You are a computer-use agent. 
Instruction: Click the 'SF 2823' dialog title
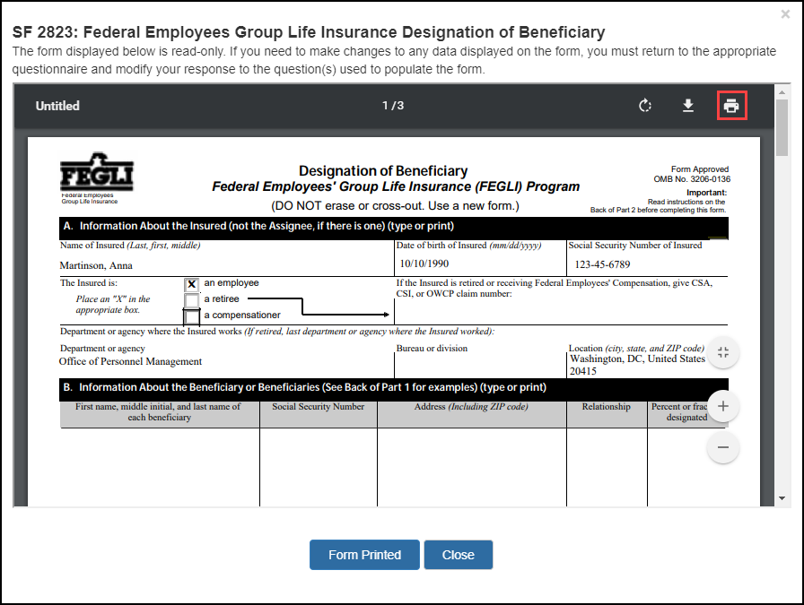pyautogui.click(x=309, y=32)
